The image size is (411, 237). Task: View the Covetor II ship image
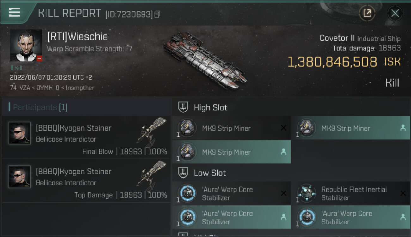click(x=205, y=60)
